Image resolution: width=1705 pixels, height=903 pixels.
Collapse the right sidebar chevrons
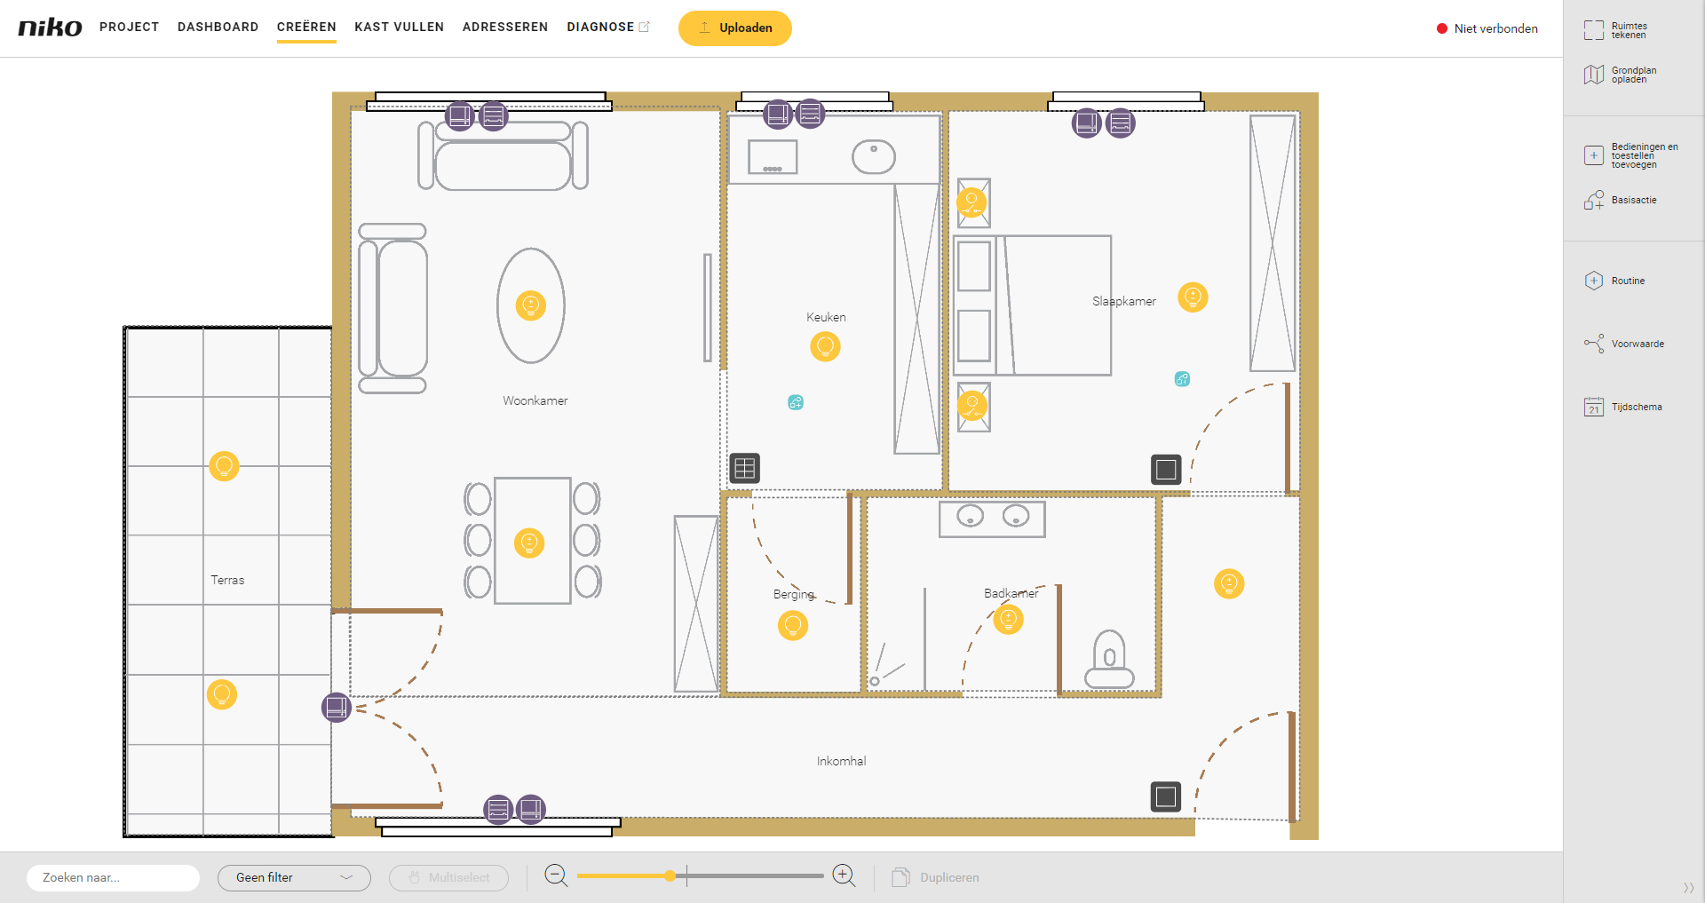[x=1688, y=888]
